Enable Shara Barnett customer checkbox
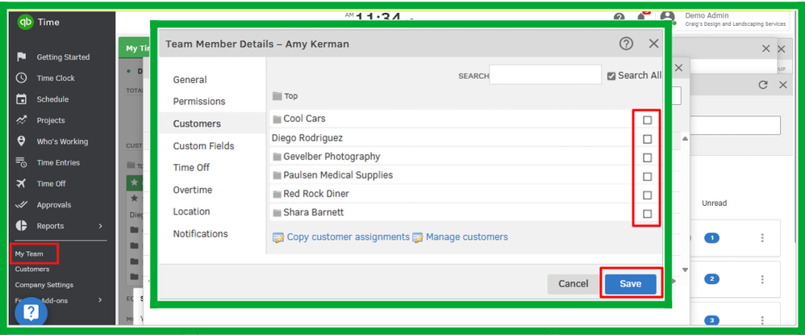This screenshot has height=335, width=805. pos(647,214)
